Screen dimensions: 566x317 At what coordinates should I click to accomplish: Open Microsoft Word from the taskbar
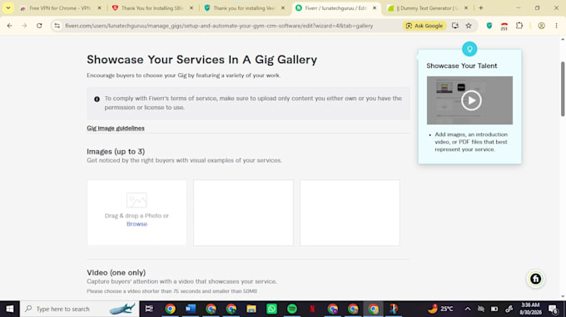(191, 309)
